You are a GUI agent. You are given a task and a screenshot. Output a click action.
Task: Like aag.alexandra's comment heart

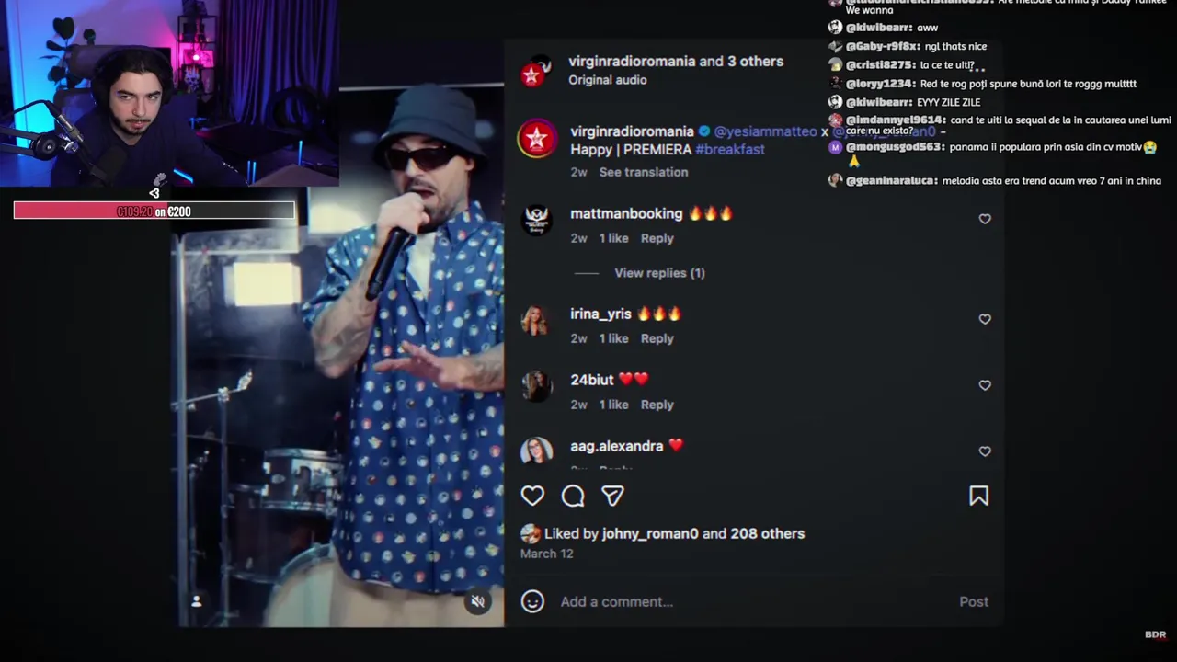[985, 451]
